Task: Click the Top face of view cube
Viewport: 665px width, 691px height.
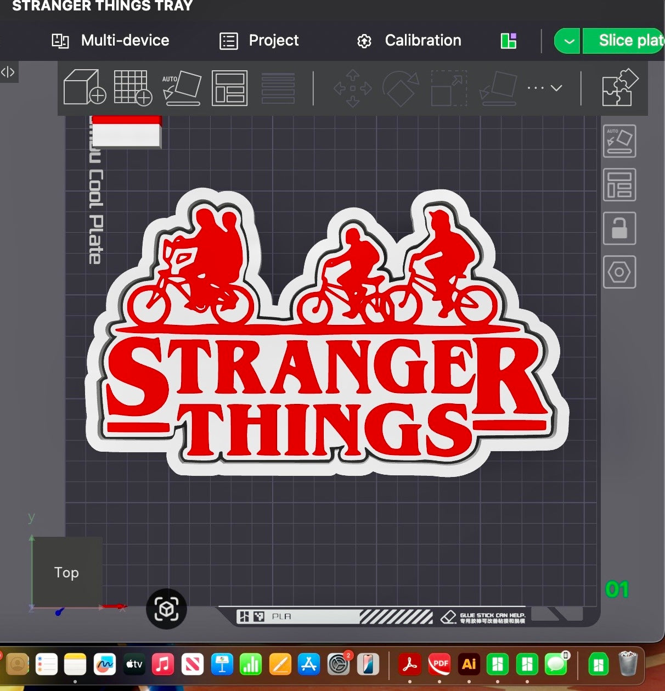Action: point(67,572)
